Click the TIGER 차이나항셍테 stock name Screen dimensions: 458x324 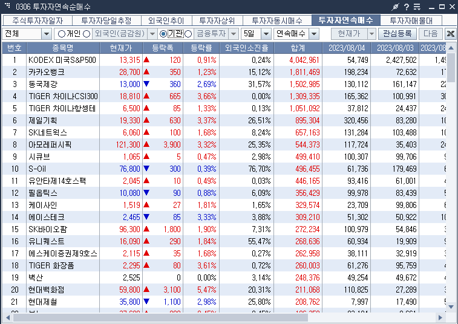[62, 108]
